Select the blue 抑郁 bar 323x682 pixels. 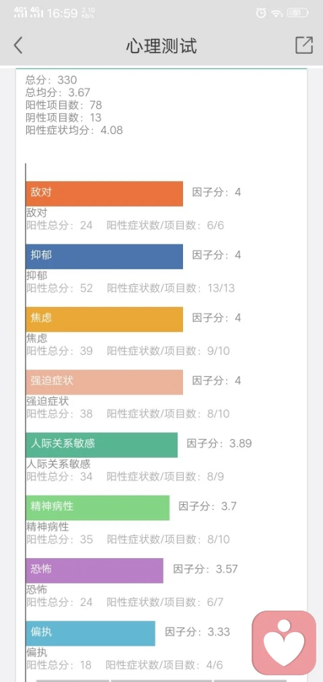click(x=104, y=257)
